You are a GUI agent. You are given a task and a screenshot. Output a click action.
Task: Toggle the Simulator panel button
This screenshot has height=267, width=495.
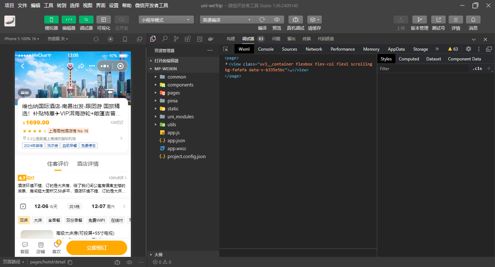51,20
